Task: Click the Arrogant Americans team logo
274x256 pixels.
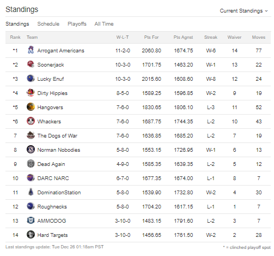Action: tap(31, 50)
